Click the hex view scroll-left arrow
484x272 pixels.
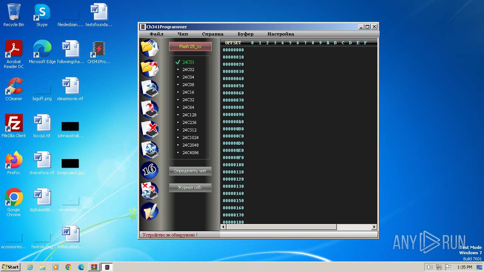coord(223,227)
